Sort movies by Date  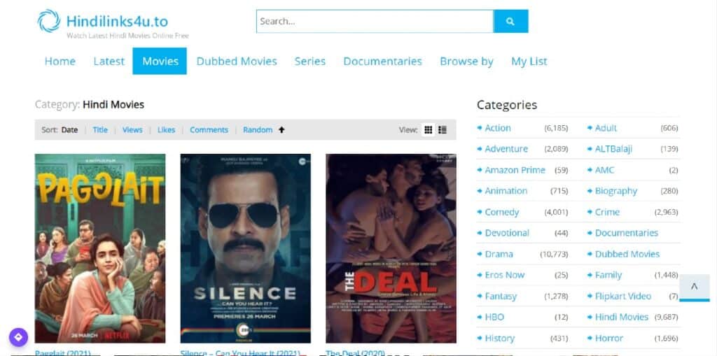coord(69,130)
